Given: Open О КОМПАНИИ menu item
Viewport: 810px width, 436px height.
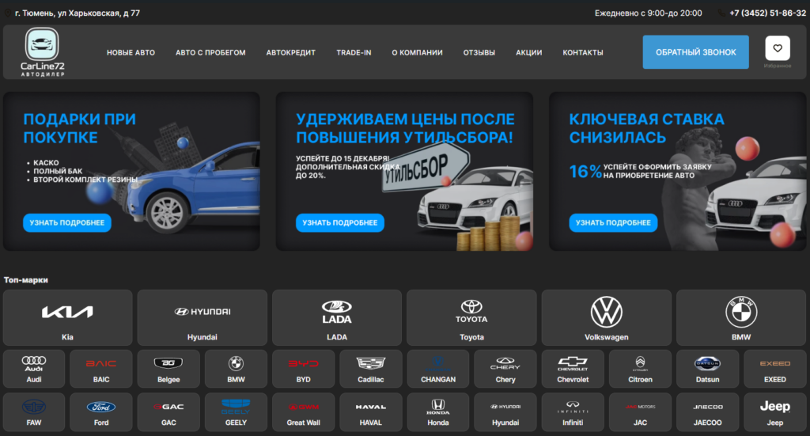Looking at the screenshot, I should tap(418, 53).
